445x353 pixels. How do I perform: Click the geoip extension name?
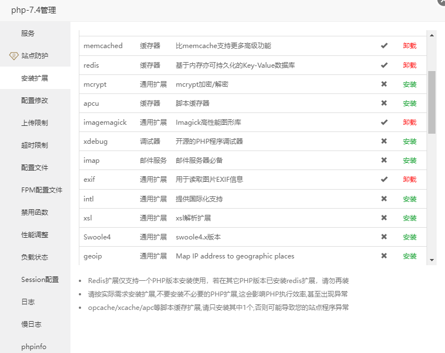(92, 256)
